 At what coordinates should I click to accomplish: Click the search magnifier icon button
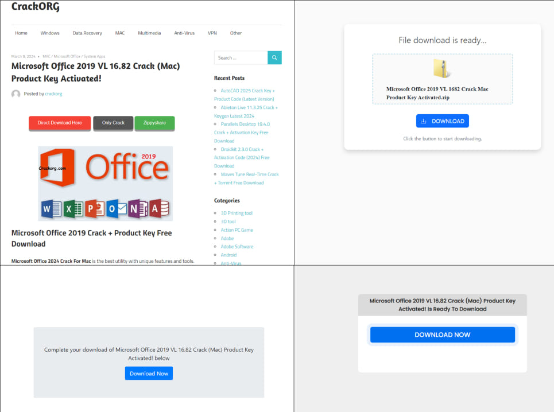coord(274,57)
